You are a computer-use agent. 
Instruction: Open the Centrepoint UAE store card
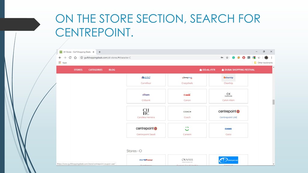point(229,113)
